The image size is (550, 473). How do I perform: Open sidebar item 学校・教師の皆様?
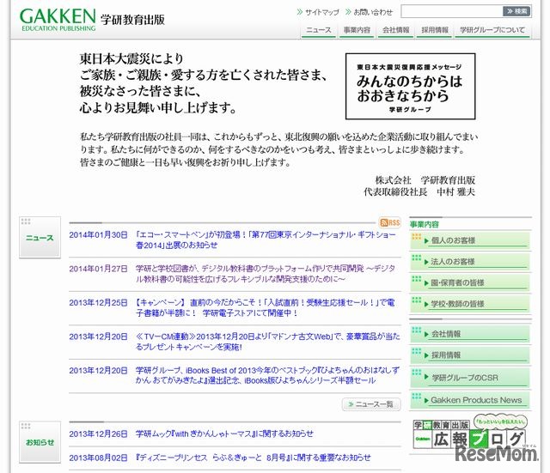470,304
